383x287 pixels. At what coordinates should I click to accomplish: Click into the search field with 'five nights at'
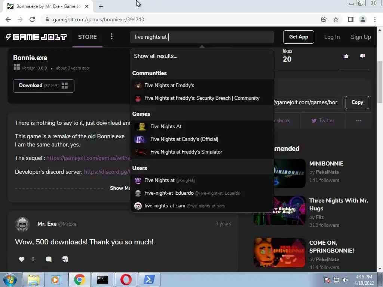tap(202, 37)
